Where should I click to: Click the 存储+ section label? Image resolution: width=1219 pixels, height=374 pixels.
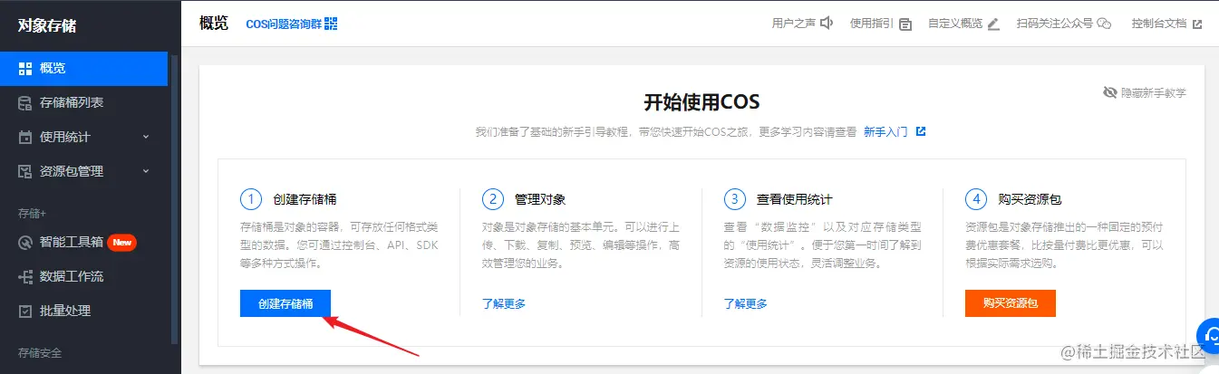tap(32, 214)
